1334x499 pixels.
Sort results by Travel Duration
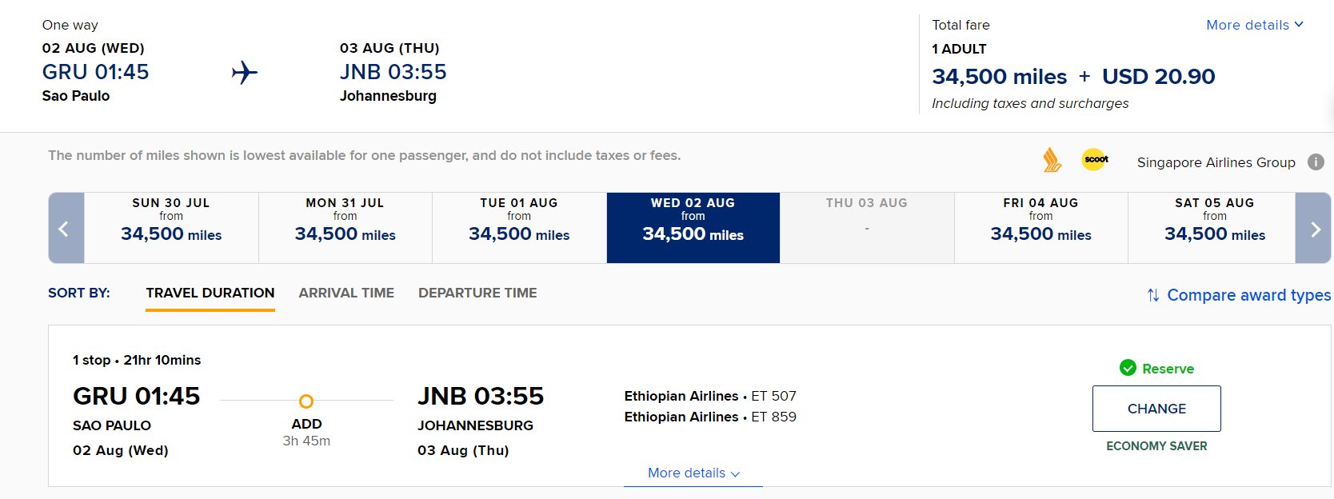pos(210,293)
